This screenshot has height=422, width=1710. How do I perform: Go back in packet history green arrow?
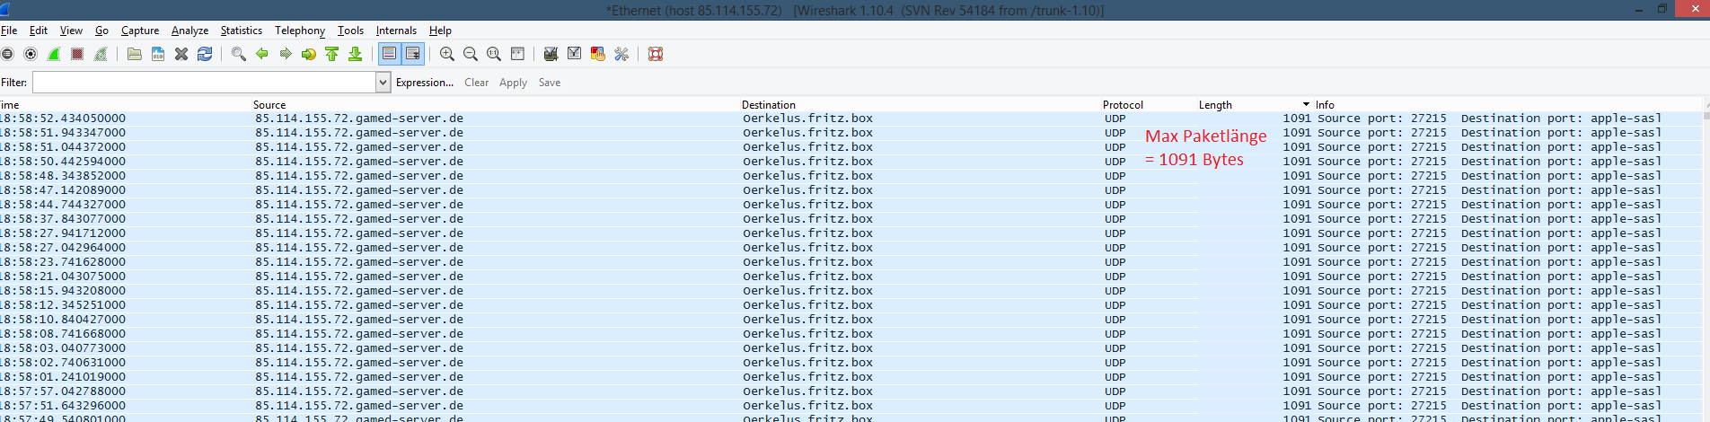(261, 54)
